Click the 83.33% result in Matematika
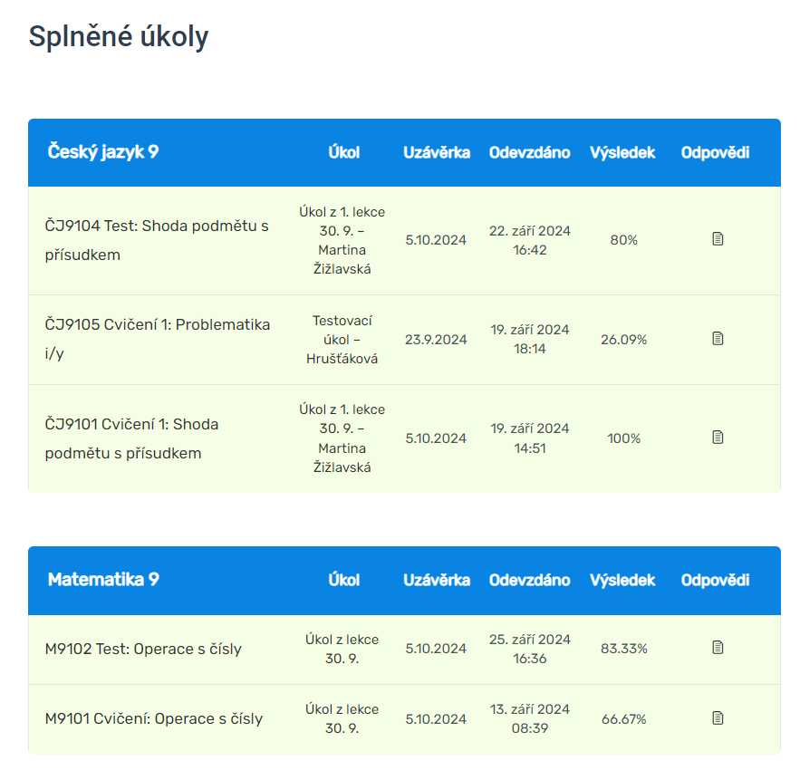Screen dimensions: 800x780 623,649
